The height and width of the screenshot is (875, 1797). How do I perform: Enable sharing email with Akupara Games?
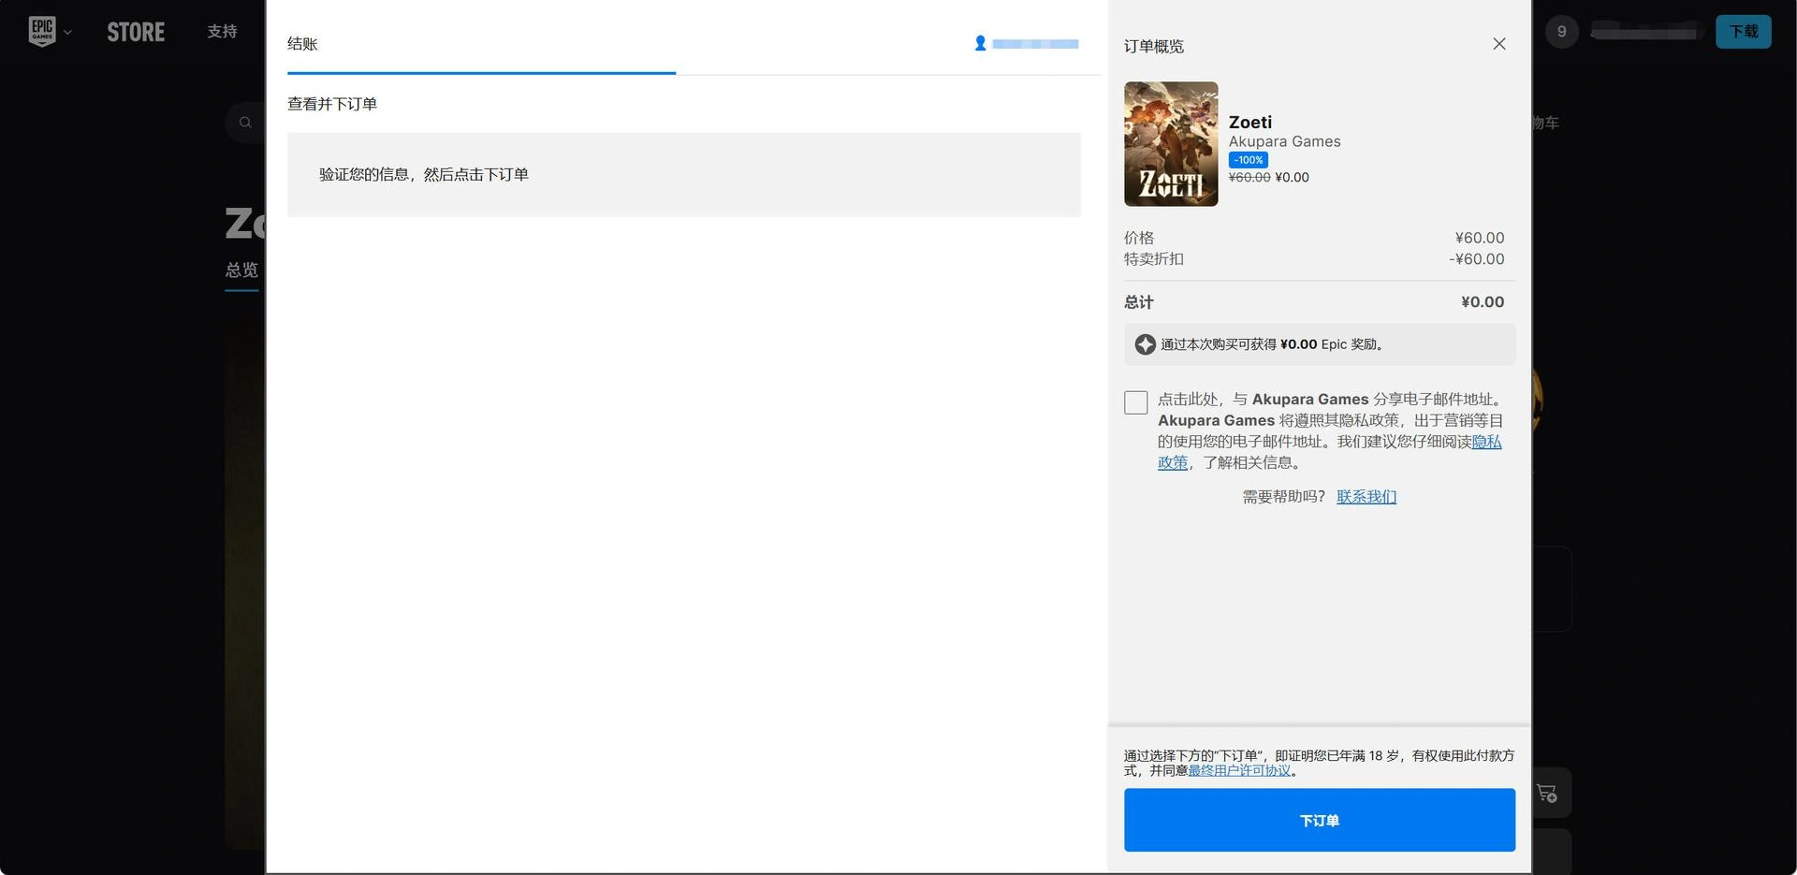pyautogui.click(x=1135, y=402)
